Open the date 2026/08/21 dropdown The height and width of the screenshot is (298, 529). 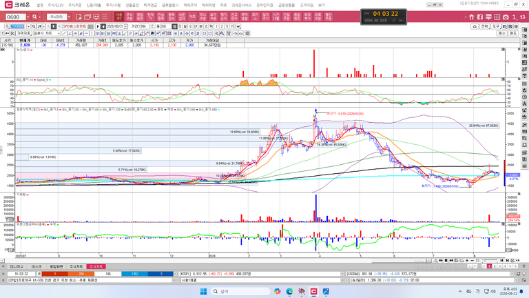pyautogui.click(x=126, y=26)
